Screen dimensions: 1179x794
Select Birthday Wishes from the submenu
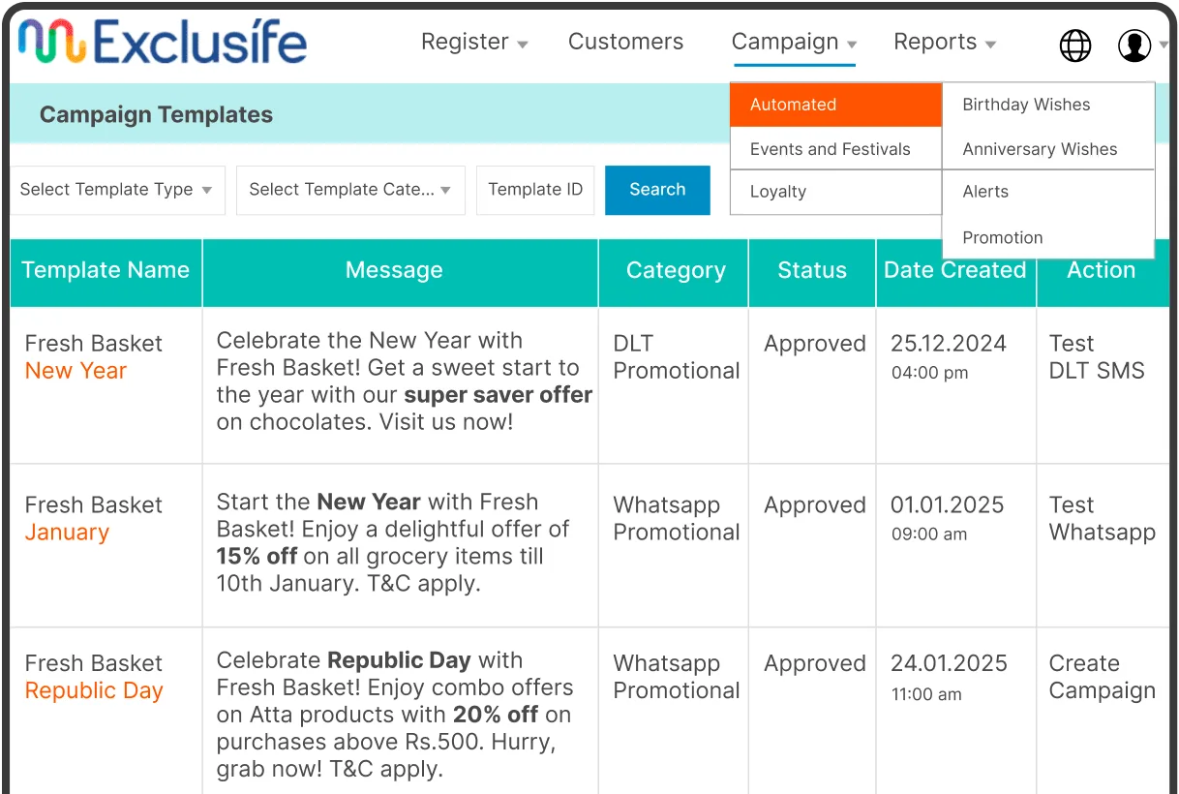coord(1026,104)
